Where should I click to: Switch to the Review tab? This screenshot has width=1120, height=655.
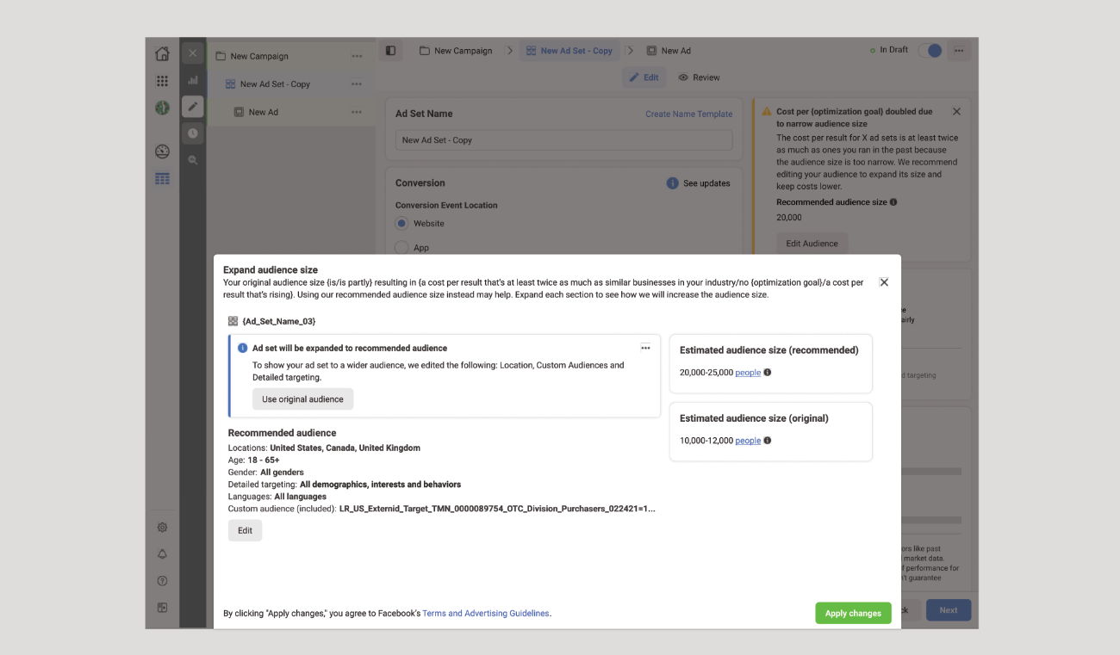pyautogui.click(x=699, y=77)
